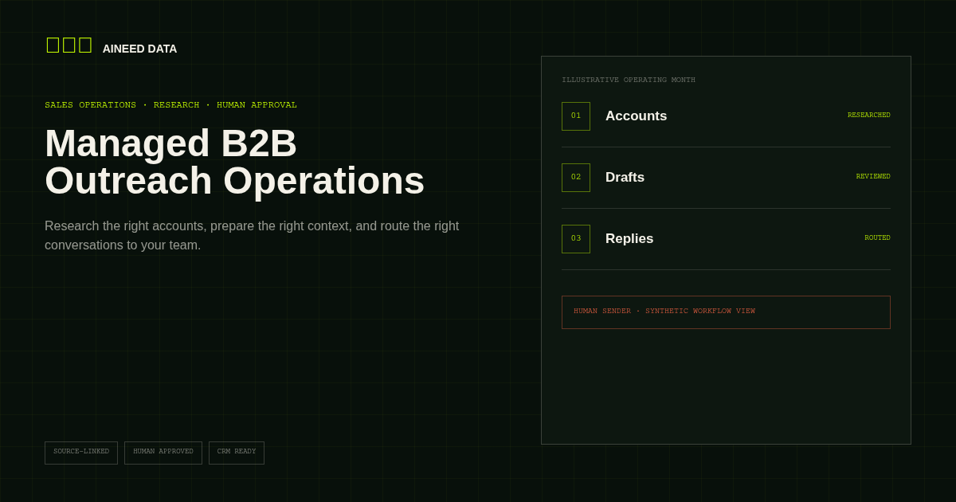This screenshot has height=502, width=956.
Task: Click the CRM READY tag
Action: [x=237, y=453]
